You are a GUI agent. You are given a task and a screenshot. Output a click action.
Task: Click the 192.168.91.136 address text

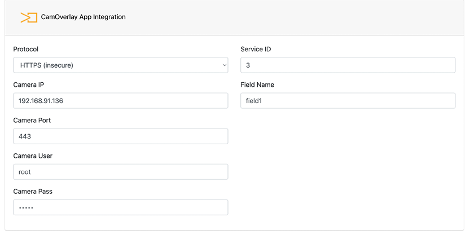[41, 101]
